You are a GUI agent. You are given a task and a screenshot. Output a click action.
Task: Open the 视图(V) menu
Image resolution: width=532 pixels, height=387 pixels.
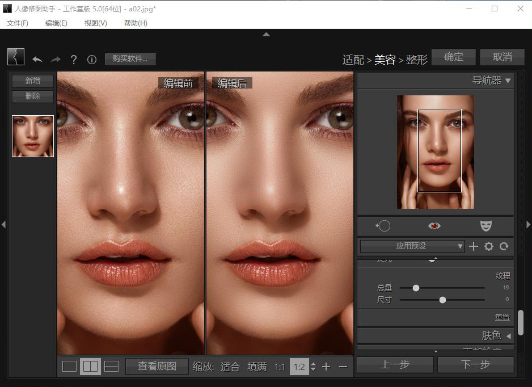(x=95, y=23)
